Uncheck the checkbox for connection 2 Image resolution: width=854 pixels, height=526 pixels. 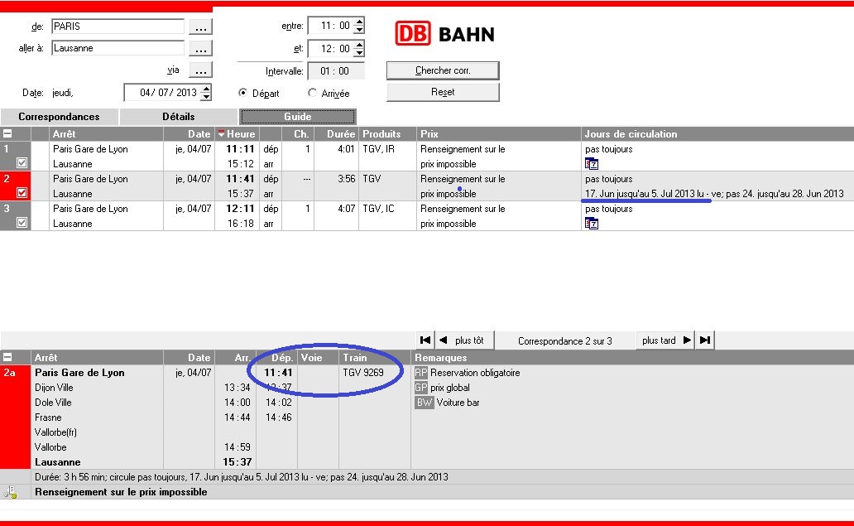click(x=22, y=192)
